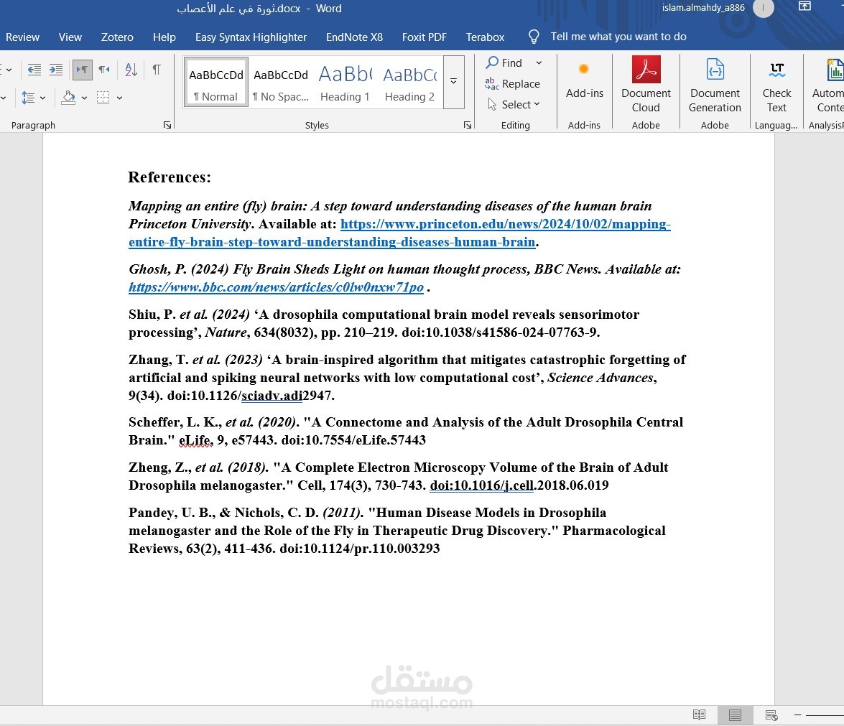Screen dimensions: 844x726
Task: Expand the borders dropdown arrow
Action: pos(119,98)
